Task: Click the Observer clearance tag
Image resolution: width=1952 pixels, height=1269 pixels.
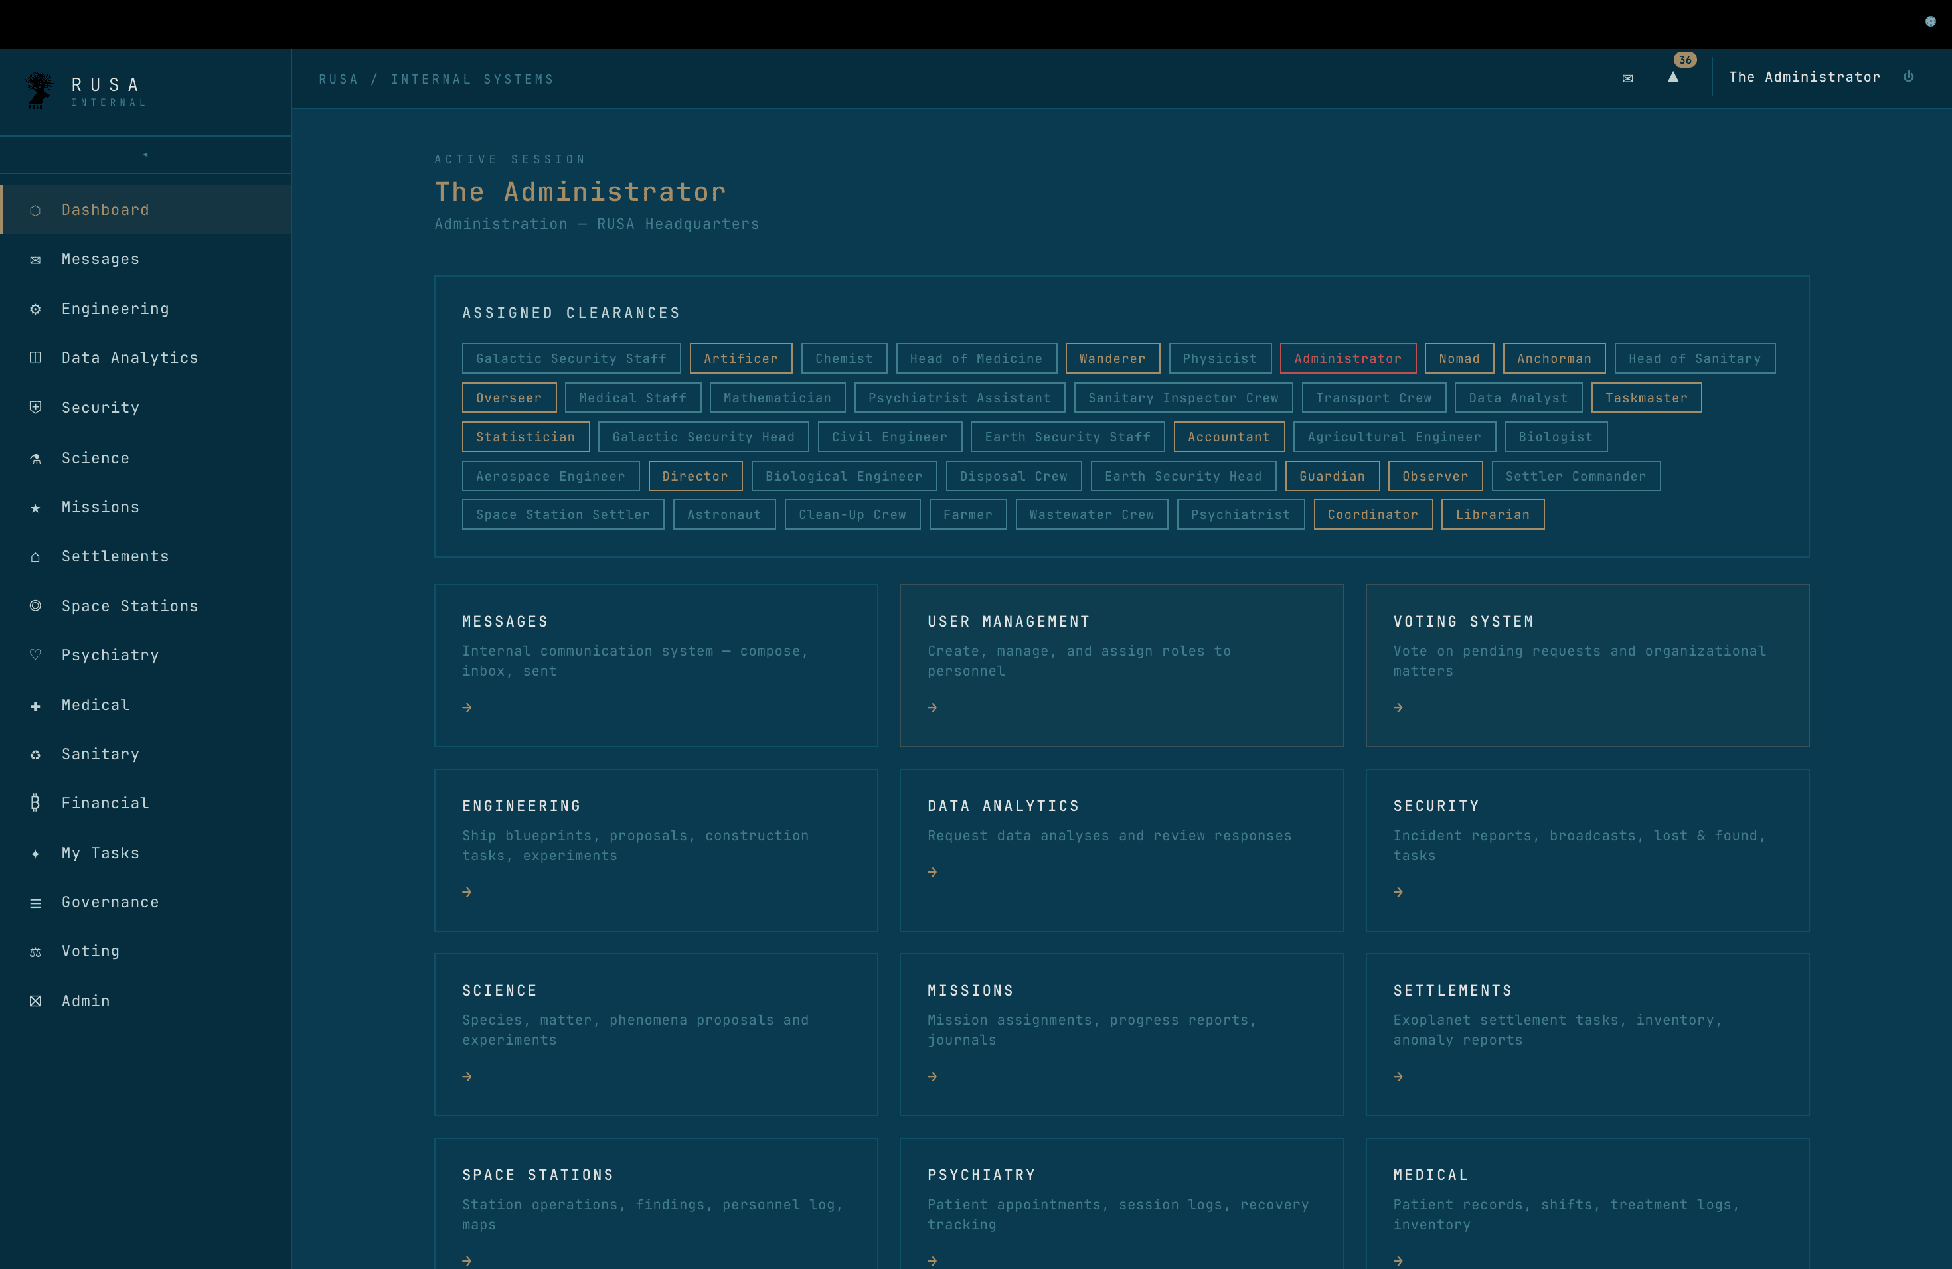Action: coord(1435,477)
